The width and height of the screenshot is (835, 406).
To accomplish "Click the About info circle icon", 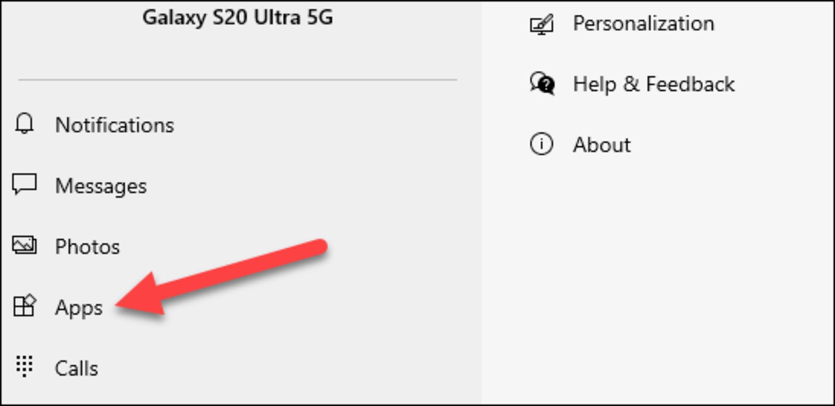I will click(541, 144).
